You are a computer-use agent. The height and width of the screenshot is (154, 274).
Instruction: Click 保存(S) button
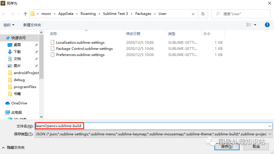227,146
